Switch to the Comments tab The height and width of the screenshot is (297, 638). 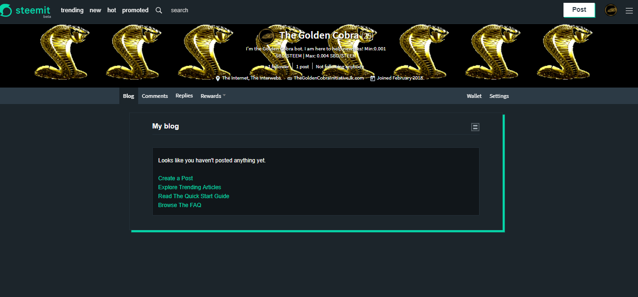[x=155, y=96]
